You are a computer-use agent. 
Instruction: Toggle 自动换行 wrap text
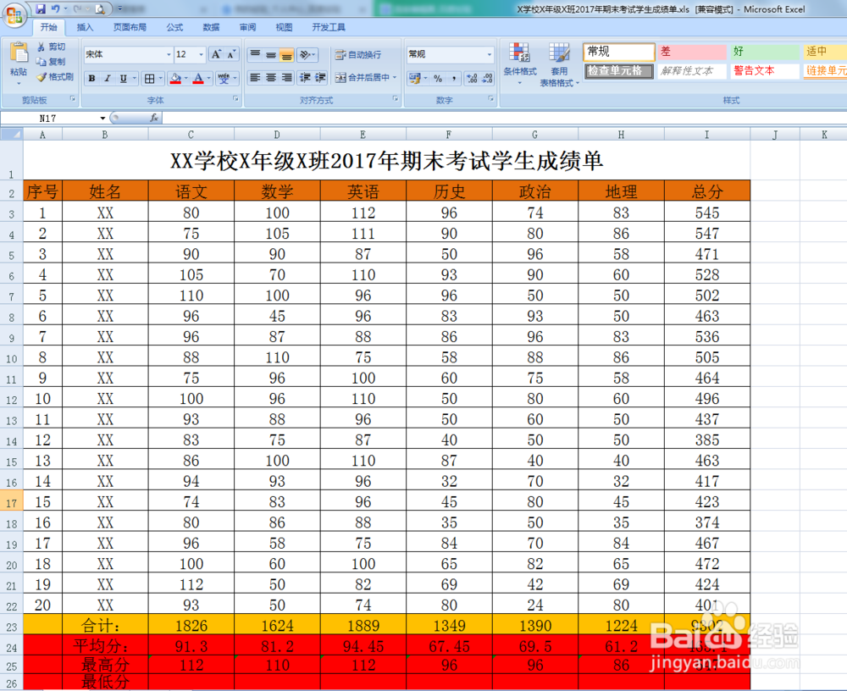[358, 54]
